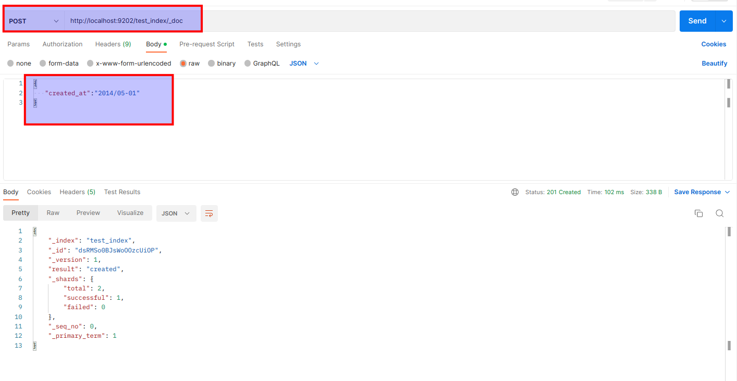View the response Test Results tab
The image size is (737, 381).
tap(122, 192)
